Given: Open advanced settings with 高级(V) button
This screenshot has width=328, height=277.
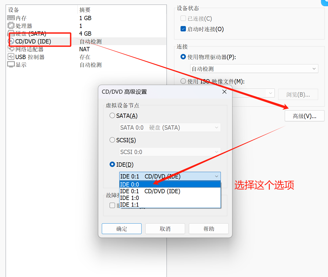Looking at the screenshot, I should pyautogui.click(x=304, y=116).
